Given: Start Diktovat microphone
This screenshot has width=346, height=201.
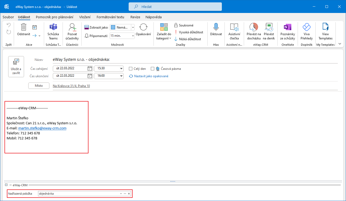Looking at the screenshot, I should 216,29.
